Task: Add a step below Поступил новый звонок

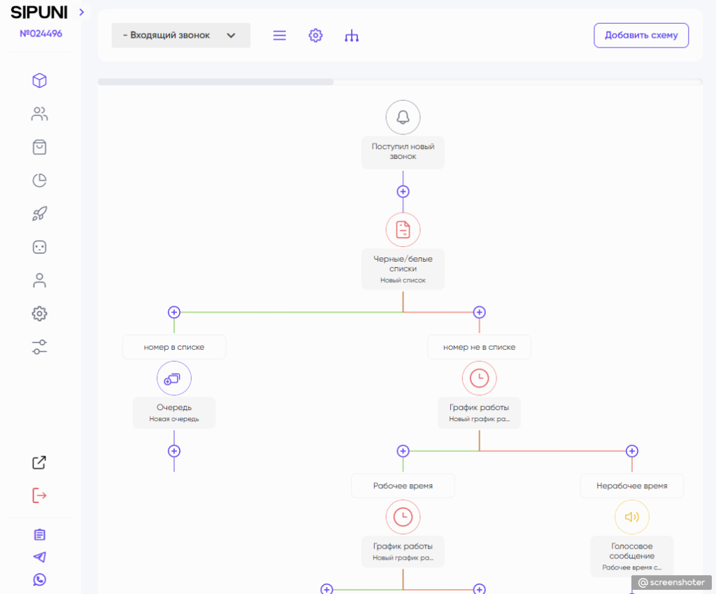Action: [x=403, y=192]
